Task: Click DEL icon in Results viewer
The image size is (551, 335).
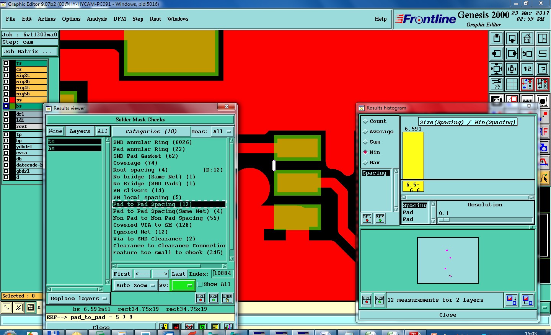Action: click(201, 298)
